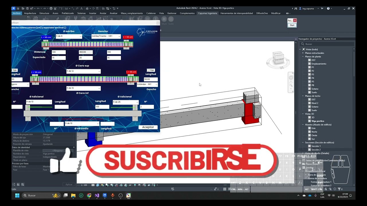Image resolution: width=367 pixels, height=206 pixels.
Task: Open the right Ø Adicional 'fi de 25' dropdown
Action: click(126, 102)
